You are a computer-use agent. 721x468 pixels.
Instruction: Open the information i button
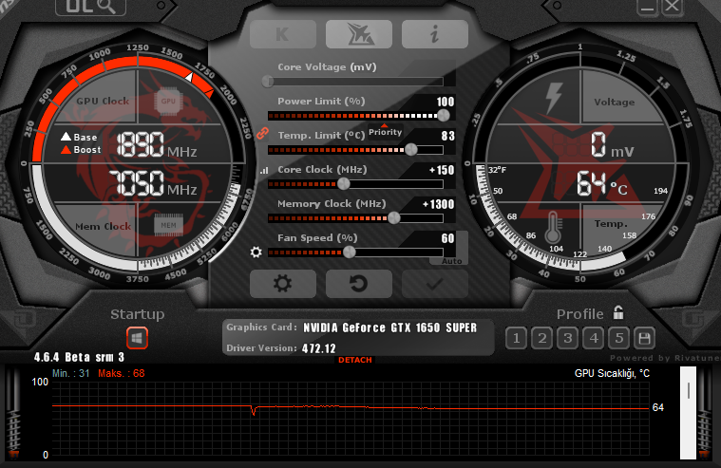434,34
